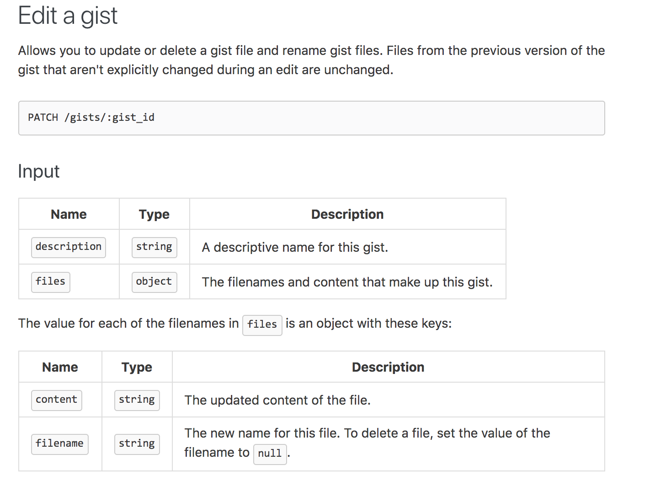Viewport: 650px width, 487px height.
Task: Click the 'Edit a gist' heading
Action: (68, 16)
